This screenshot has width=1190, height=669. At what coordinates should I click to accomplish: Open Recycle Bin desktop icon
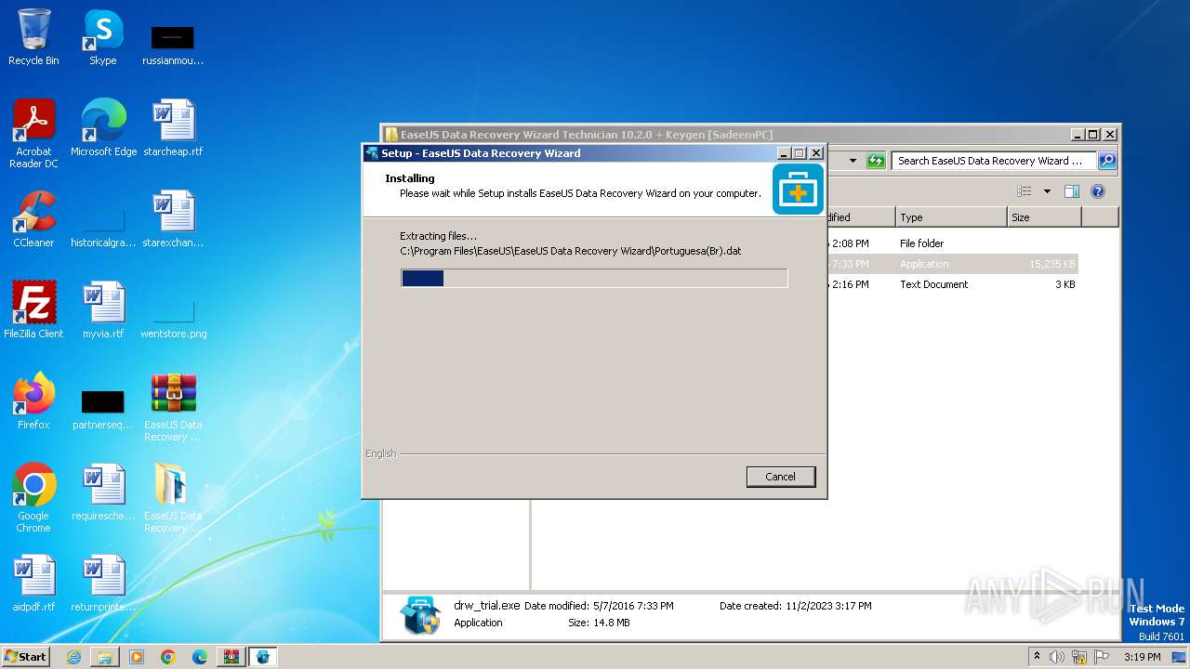33,37
